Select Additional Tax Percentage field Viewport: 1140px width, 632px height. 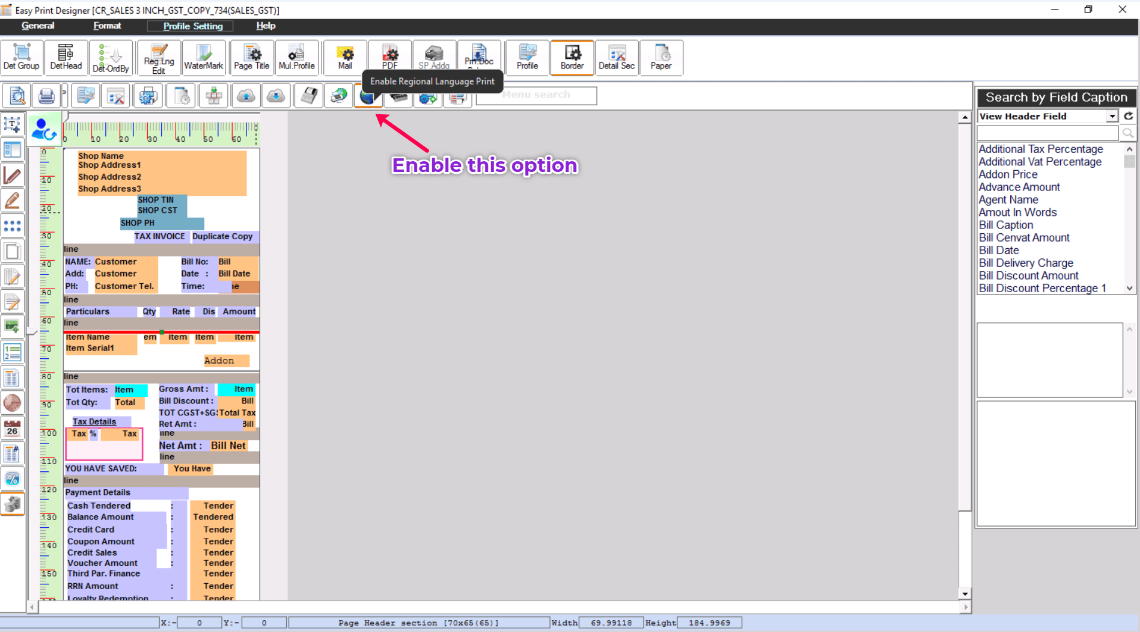tap(1041, 149)
